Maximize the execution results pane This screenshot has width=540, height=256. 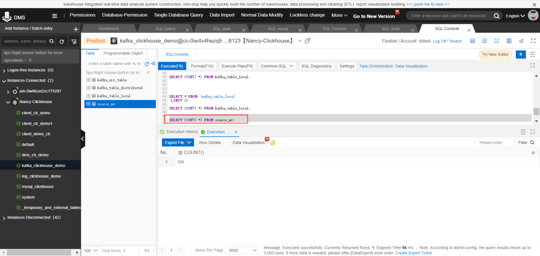(x=533, y=132)
